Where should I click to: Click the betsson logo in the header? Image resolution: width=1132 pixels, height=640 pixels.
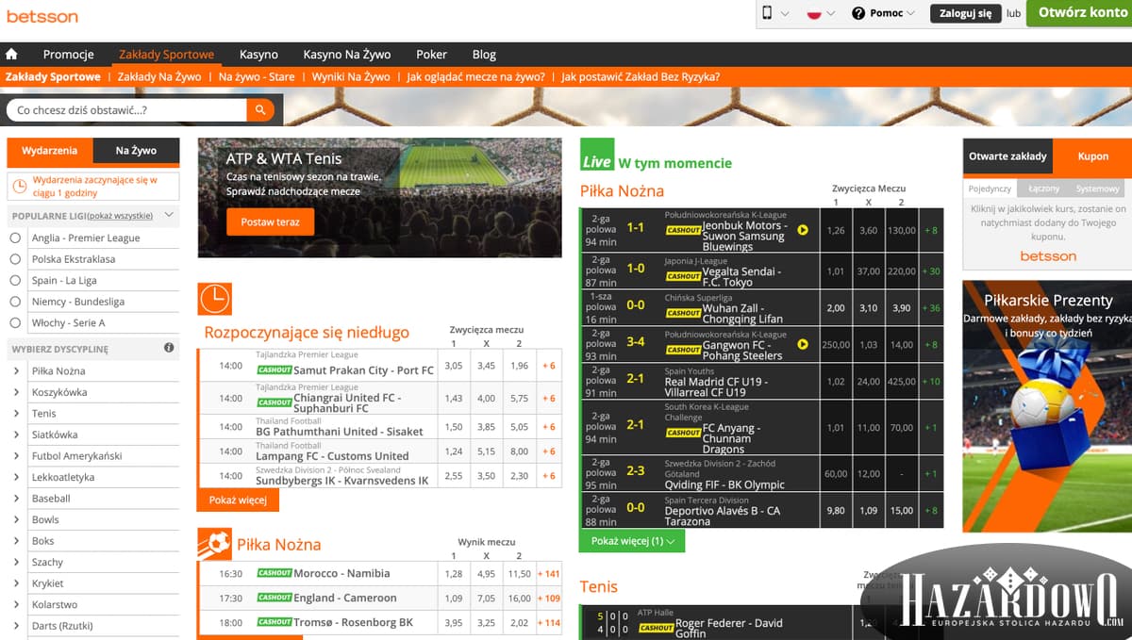point(42,16)
